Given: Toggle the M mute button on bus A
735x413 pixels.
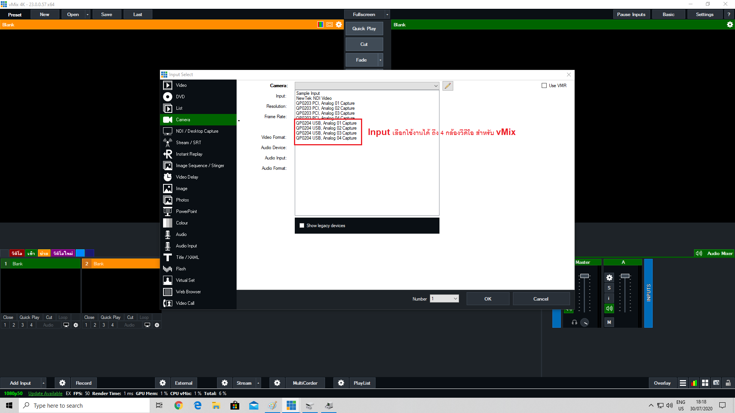Looking at the screenshot, I should [609, 322].
